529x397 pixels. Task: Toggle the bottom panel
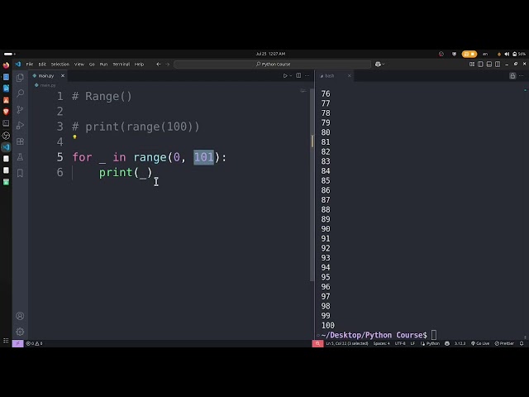coord(489,65)
